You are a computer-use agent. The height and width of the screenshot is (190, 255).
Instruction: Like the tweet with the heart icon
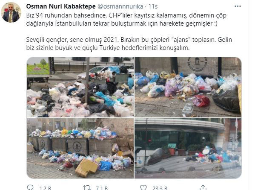tap(143, 187)
